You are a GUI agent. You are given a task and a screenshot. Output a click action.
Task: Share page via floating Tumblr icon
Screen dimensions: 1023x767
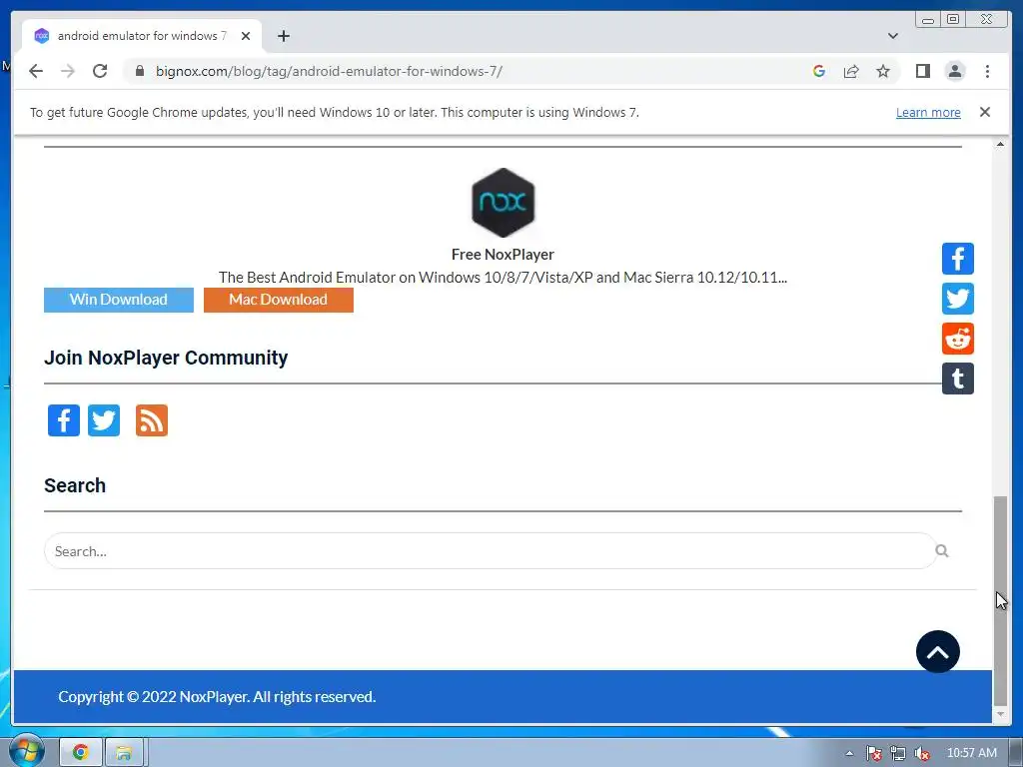(x=958, y=379)
